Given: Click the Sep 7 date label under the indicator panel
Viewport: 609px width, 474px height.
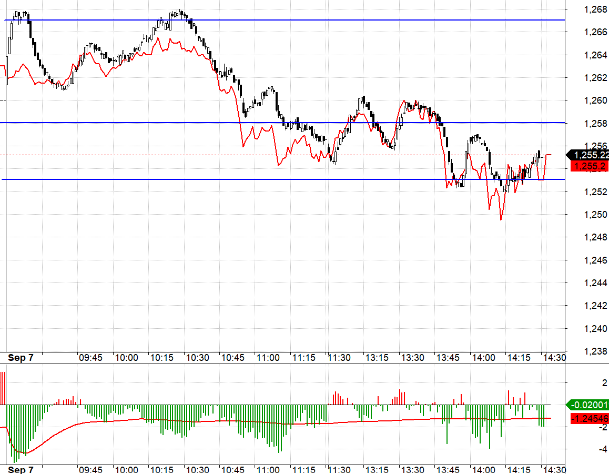Looking at the screenshot, I should coord(21,470).
